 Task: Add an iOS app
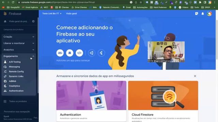tap(60, 53)
